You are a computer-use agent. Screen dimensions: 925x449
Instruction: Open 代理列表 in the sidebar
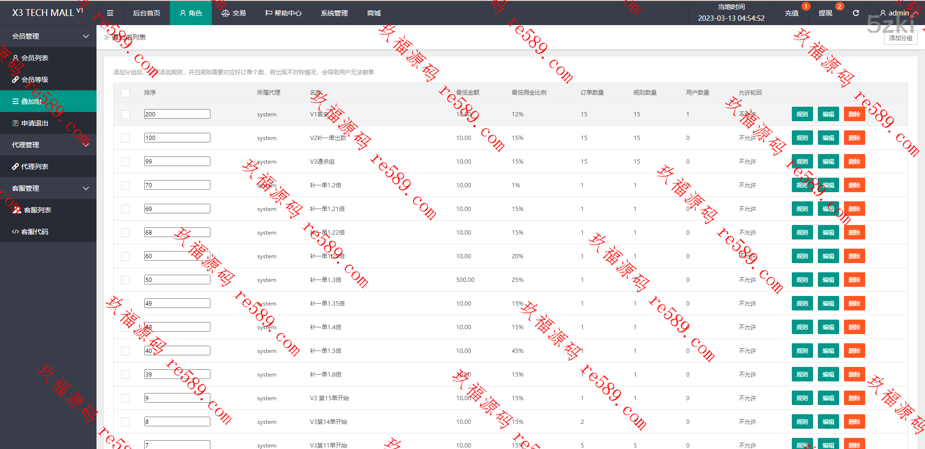[x=34, y=167]
